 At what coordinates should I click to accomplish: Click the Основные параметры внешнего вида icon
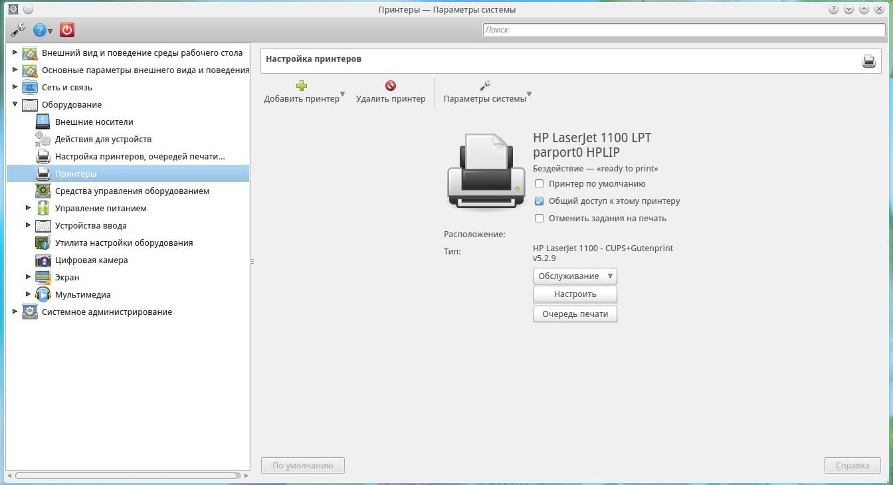click(x=29, y=70)
